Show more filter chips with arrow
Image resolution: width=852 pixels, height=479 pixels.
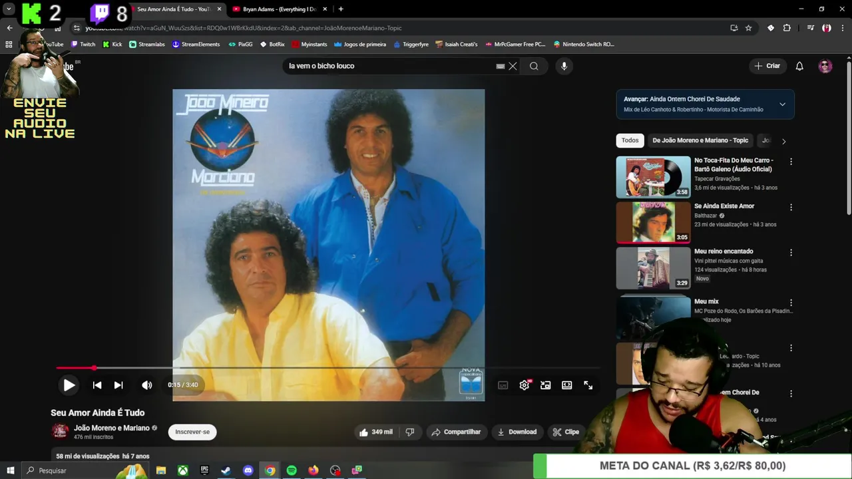pos(783,141)
